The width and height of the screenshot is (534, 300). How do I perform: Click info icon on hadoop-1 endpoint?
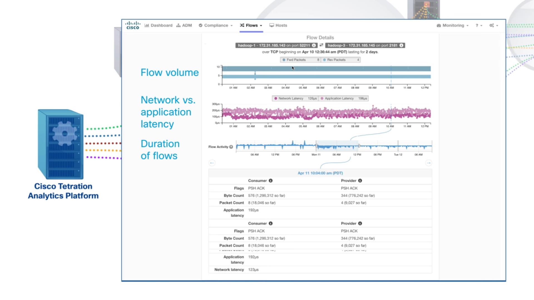pyautogui.click(x=314, y=45)
